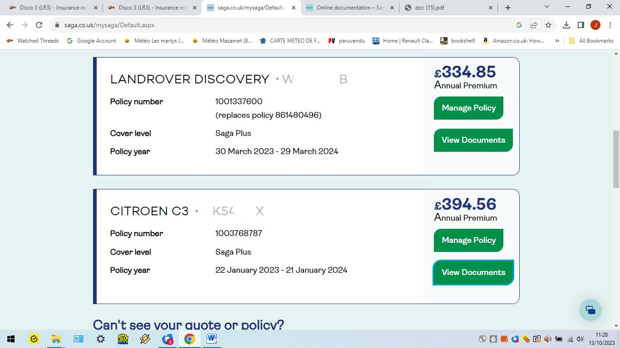Open the Thunderbird mail taskbar icon
This screenshot has height=348, width=620.
[x=167, y=339]
